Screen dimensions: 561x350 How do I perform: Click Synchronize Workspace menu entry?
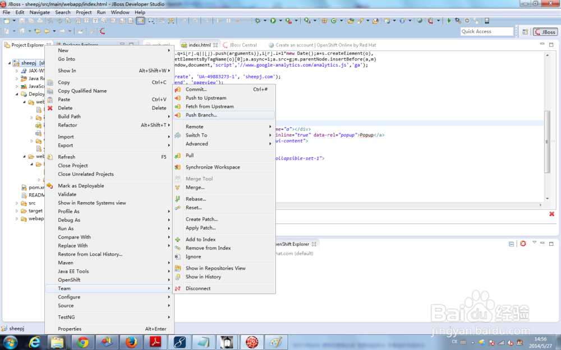pyautogui.click(x=224, y=167)
